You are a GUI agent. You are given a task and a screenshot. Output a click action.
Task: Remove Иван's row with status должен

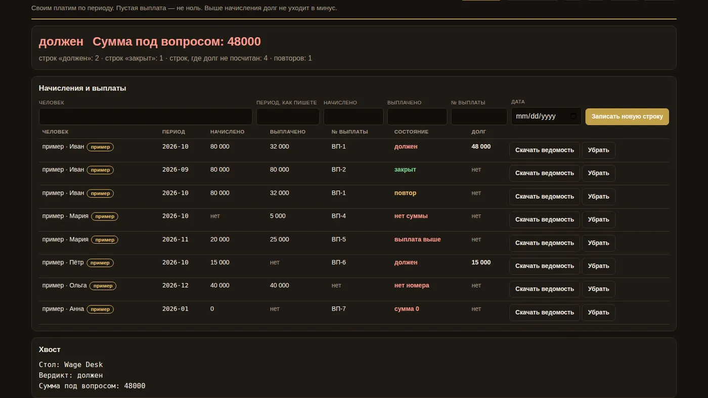coord(598,150)
